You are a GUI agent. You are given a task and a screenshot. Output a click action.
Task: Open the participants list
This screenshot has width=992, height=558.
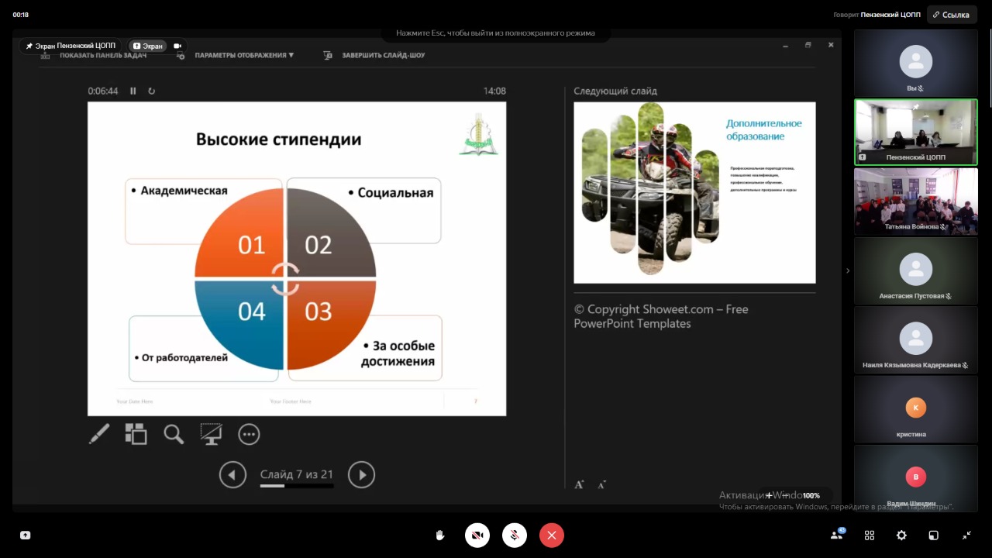pyautogui.click(x=837, y=535)
